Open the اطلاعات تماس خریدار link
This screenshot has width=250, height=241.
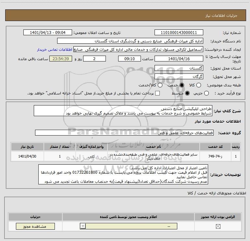[x=55, y=49]
